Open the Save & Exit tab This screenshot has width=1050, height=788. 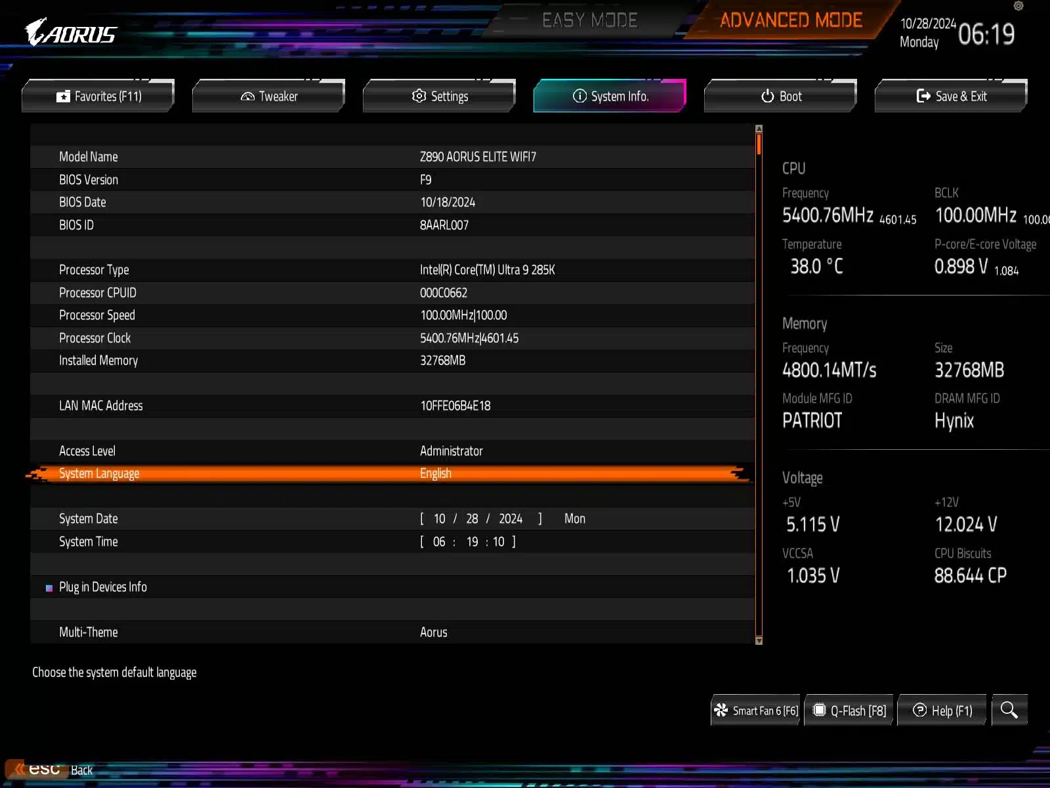click(952, 96)
